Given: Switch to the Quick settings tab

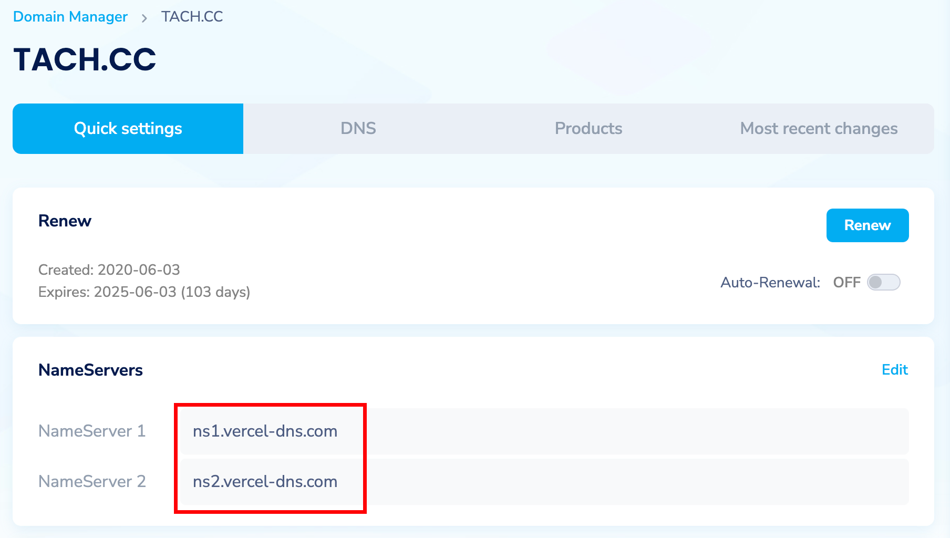Looking at the screenshot, I should (x=128, y=129).
